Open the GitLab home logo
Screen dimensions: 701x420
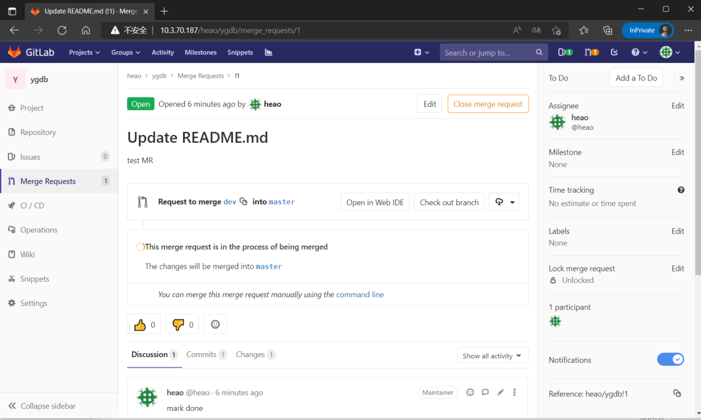(31, 53)
